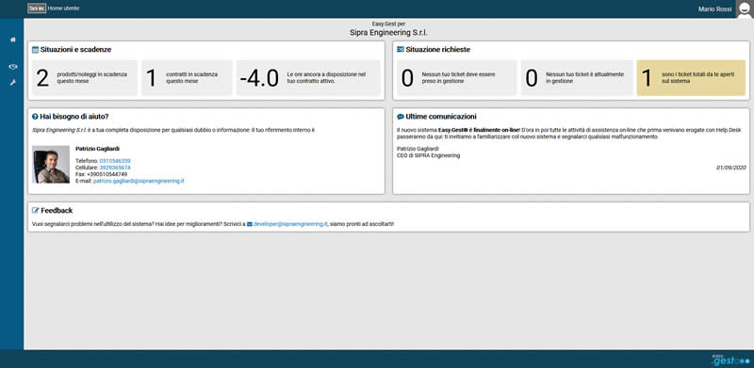
Task: Click the list icon beside Situazione richieste
Action: (400, 50)
